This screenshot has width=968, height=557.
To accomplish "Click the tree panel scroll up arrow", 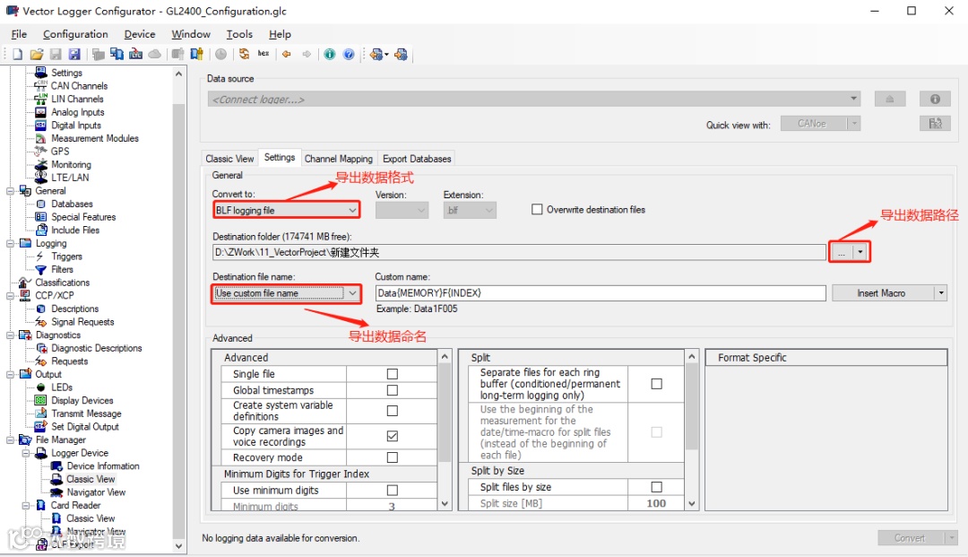I will point(178,74).
